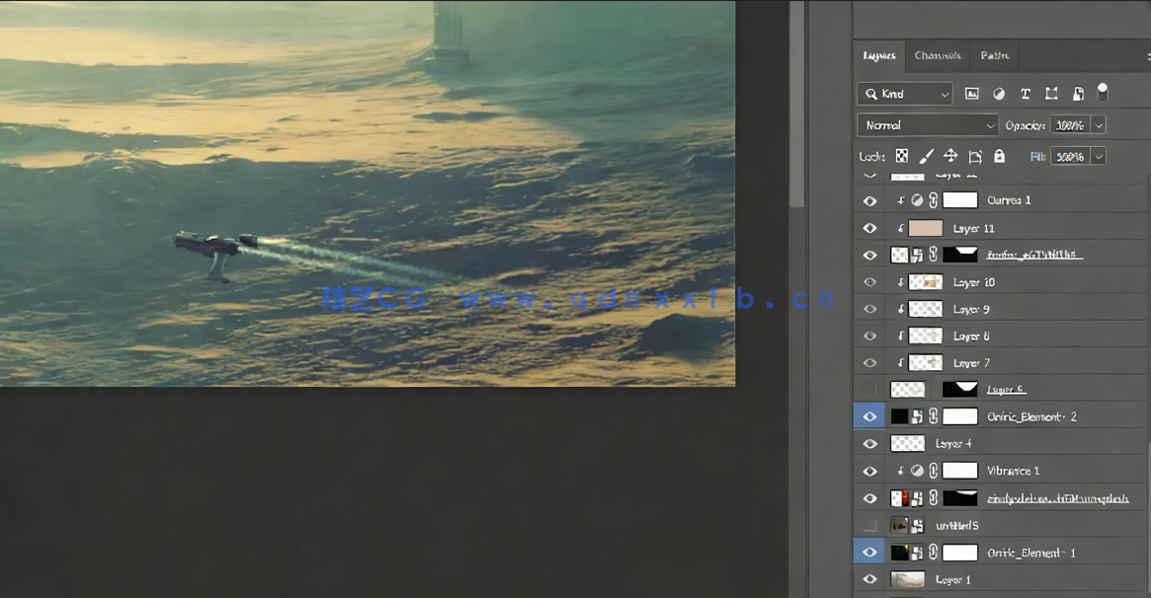
Task: Toggle visibility of Vibrance 1 layer
Action: tap(869, 471)
